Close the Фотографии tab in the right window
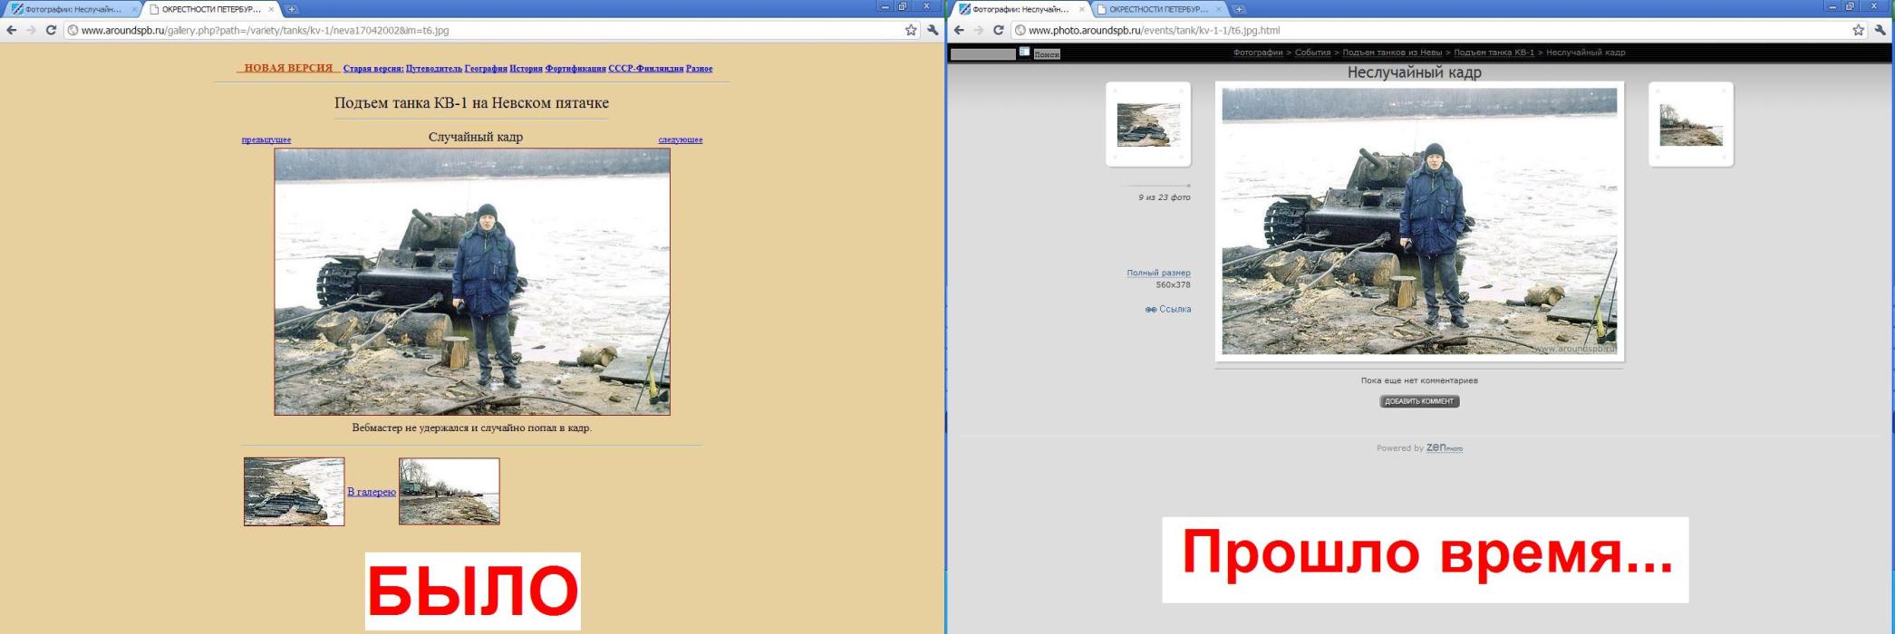Viewport: 1895px width, 634px height. [1081, 9]
